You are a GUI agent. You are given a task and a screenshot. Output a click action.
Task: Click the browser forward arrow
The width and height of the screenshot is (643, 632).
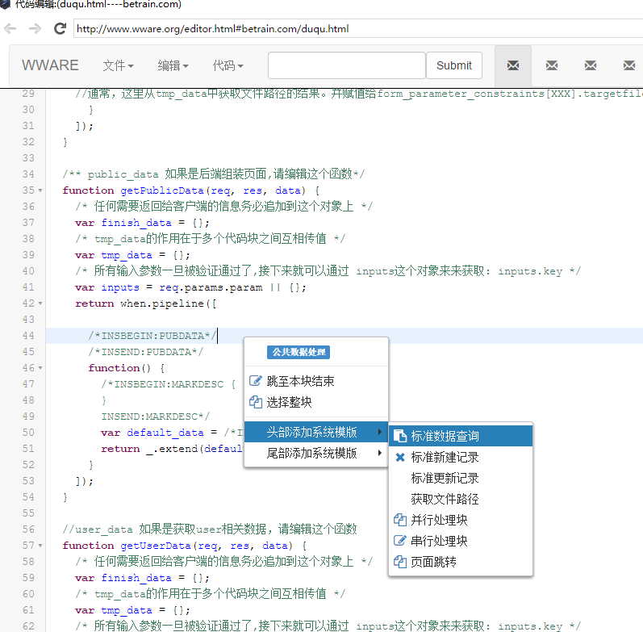tap(35, 29)
